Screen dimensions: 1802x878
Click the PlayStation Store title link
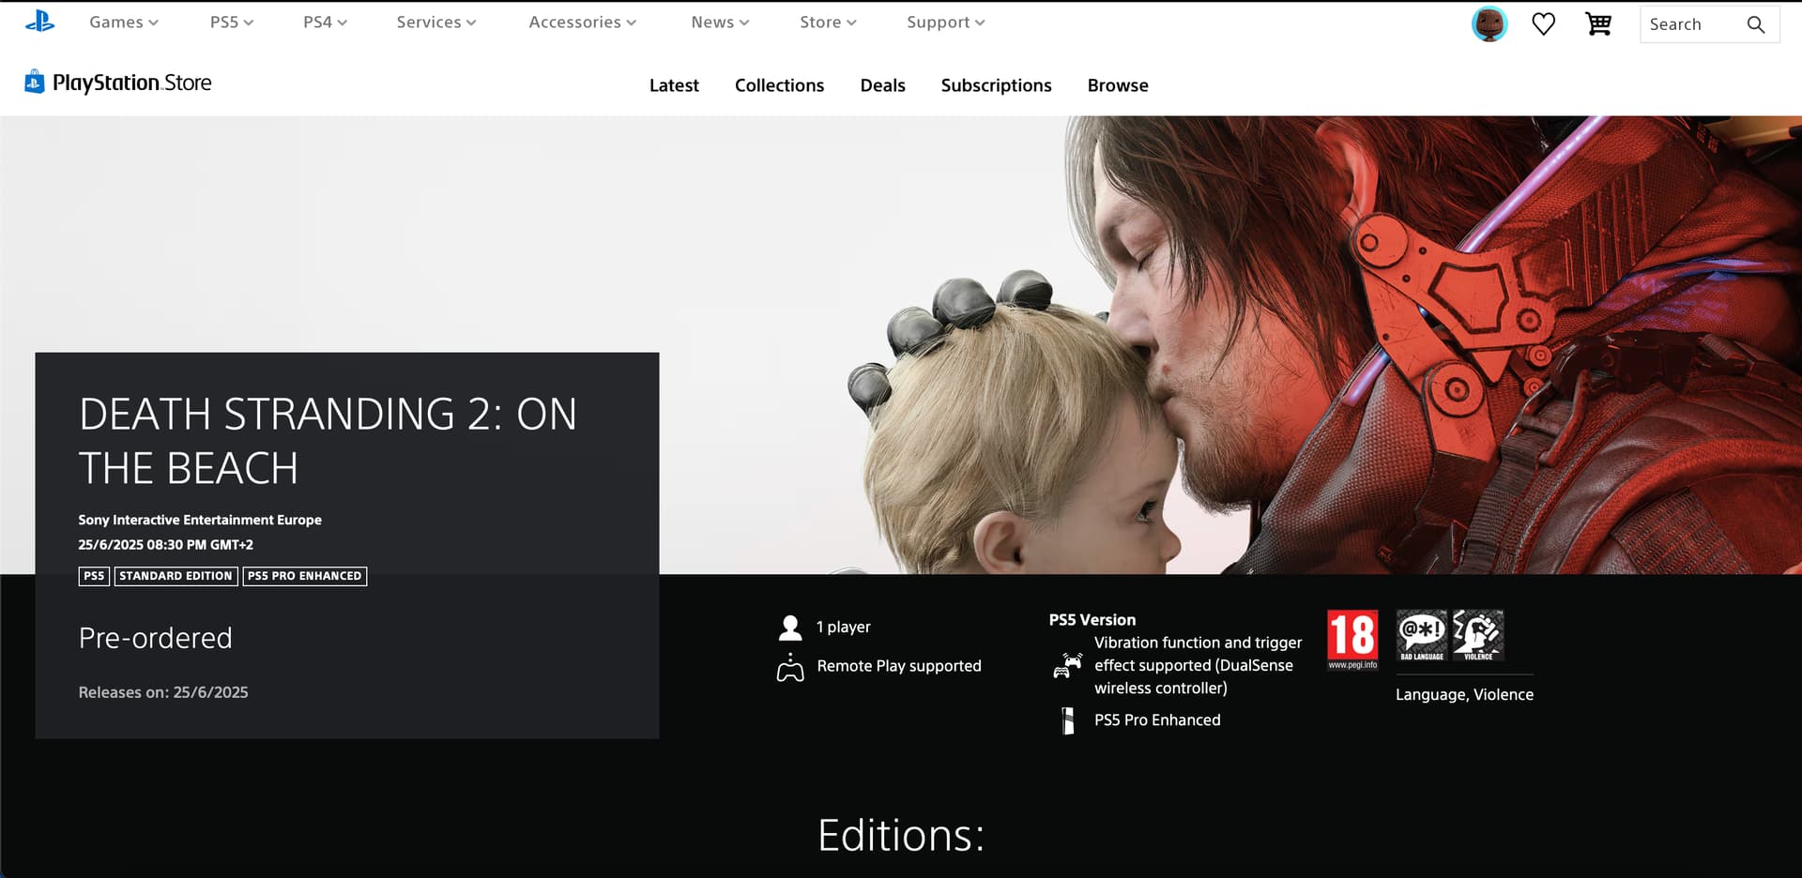pyautogui.click(x=131, y=83)
